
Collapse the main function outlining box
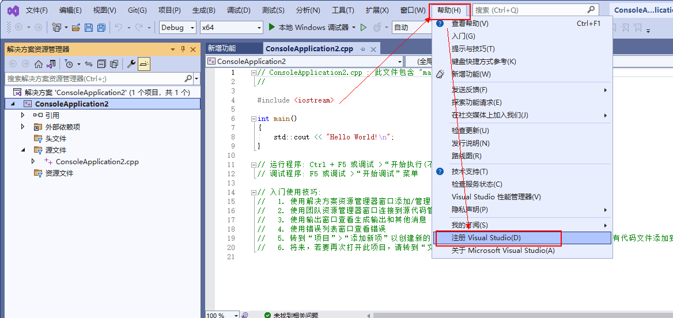(x=254, y=119)
